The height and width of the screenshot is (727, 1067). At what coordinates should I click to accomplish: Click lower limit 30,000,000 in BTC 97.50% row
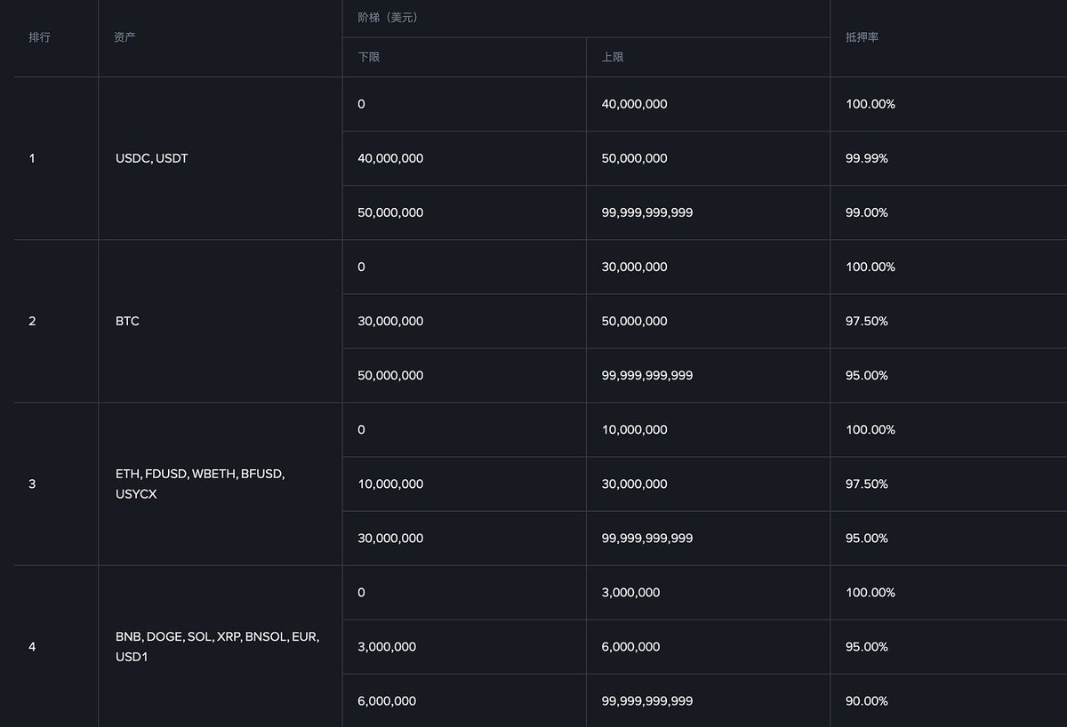390,321
